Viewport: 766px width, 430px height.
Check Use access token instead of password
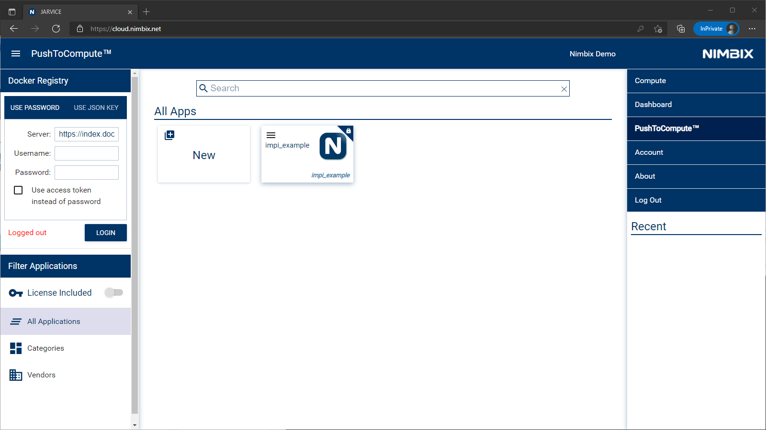pos(18,190)
